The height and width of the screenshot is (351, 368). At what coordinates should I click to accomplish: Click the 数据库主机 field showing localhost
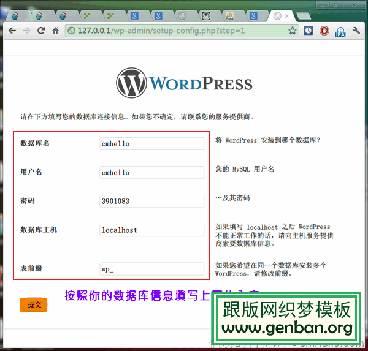pyautogui.click(x=152, y=230)
